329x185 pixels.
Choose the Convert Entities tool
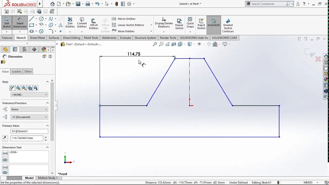click(82, 23)
